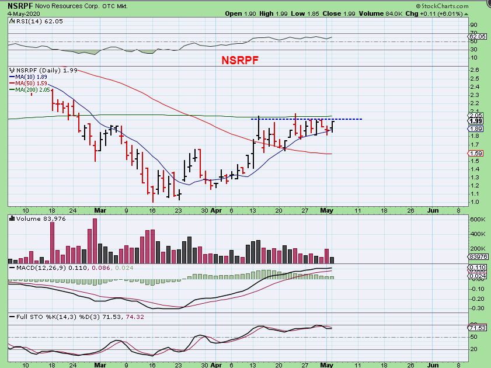Click the black line marker before Full STO
The height and width of the screenshot is (368, 491).
pyautogui.click(x=12, y=317)
